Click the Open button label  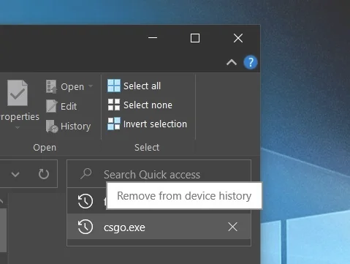[x=72, y=87]
